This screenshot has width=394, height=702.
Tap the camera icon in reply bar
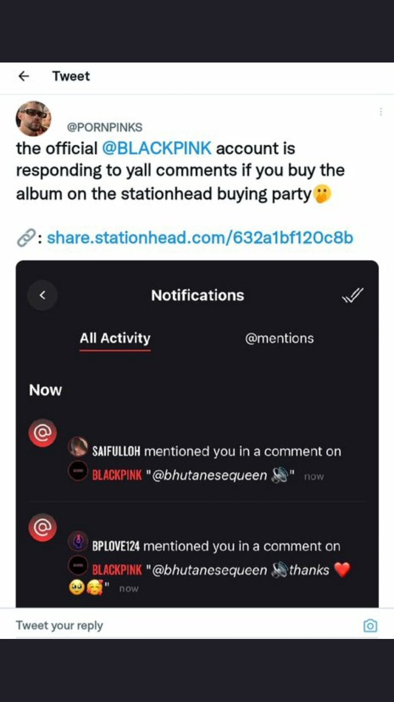(370, 626)
